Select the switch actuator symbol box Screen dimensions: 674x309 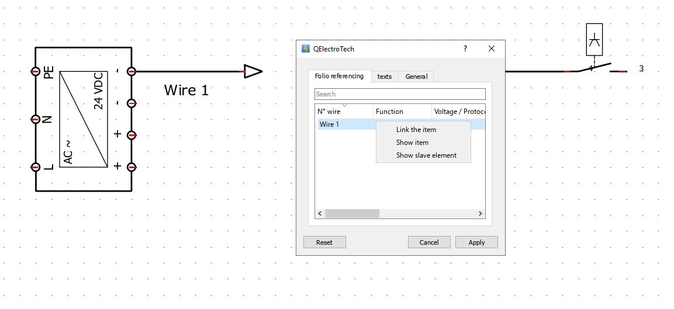click(594, 40)
